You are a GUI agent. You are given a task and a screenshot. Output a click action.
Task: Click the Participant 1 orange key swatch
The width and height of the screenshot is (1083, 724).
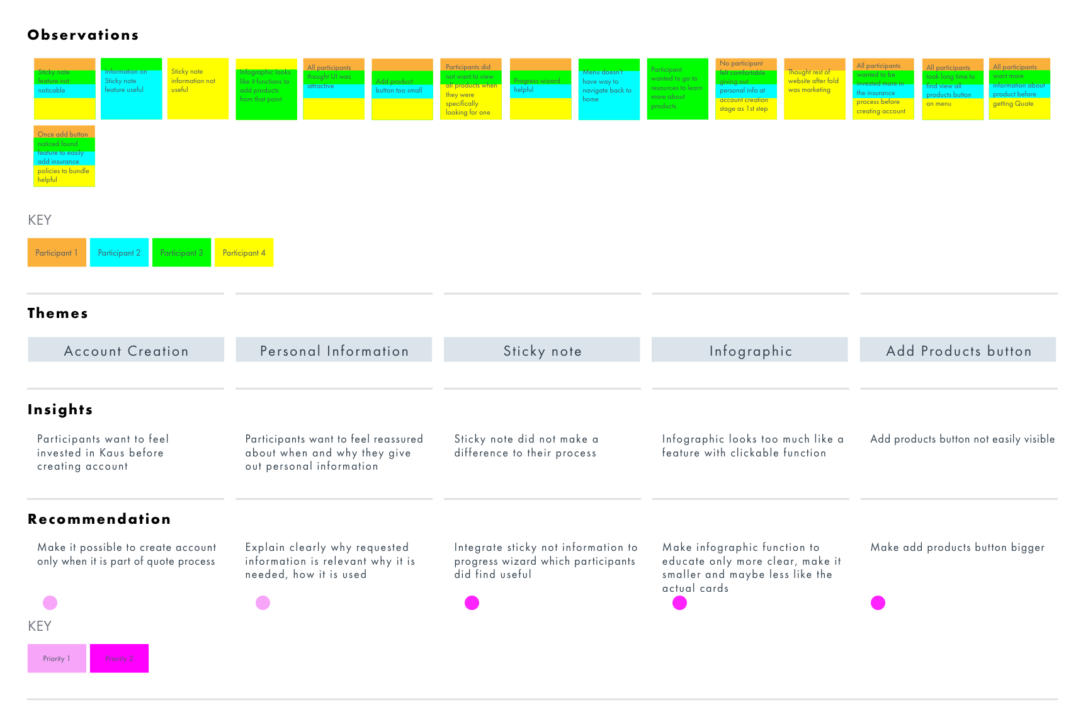click(x=57, y=252)
